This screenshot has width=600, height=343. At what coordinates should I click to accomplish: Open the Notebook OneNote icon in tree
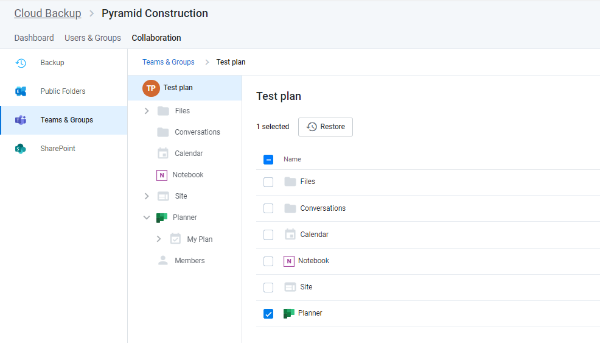click(x=162, y=175)
